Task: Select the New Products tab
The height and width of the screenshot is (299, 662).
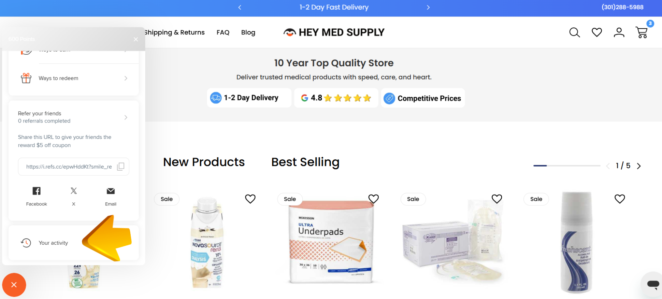Action: [204, 162]
